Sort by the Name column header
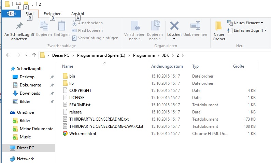Image resolution: width=271 pixels, height=163 pixels. coord(68,66)
